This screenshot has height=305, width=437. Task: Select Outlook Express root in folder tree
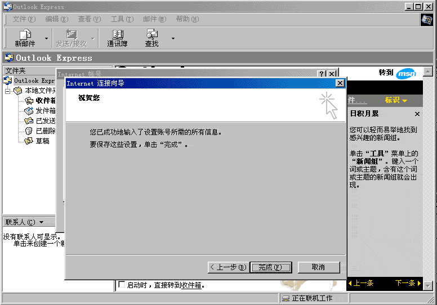(29, 81)
